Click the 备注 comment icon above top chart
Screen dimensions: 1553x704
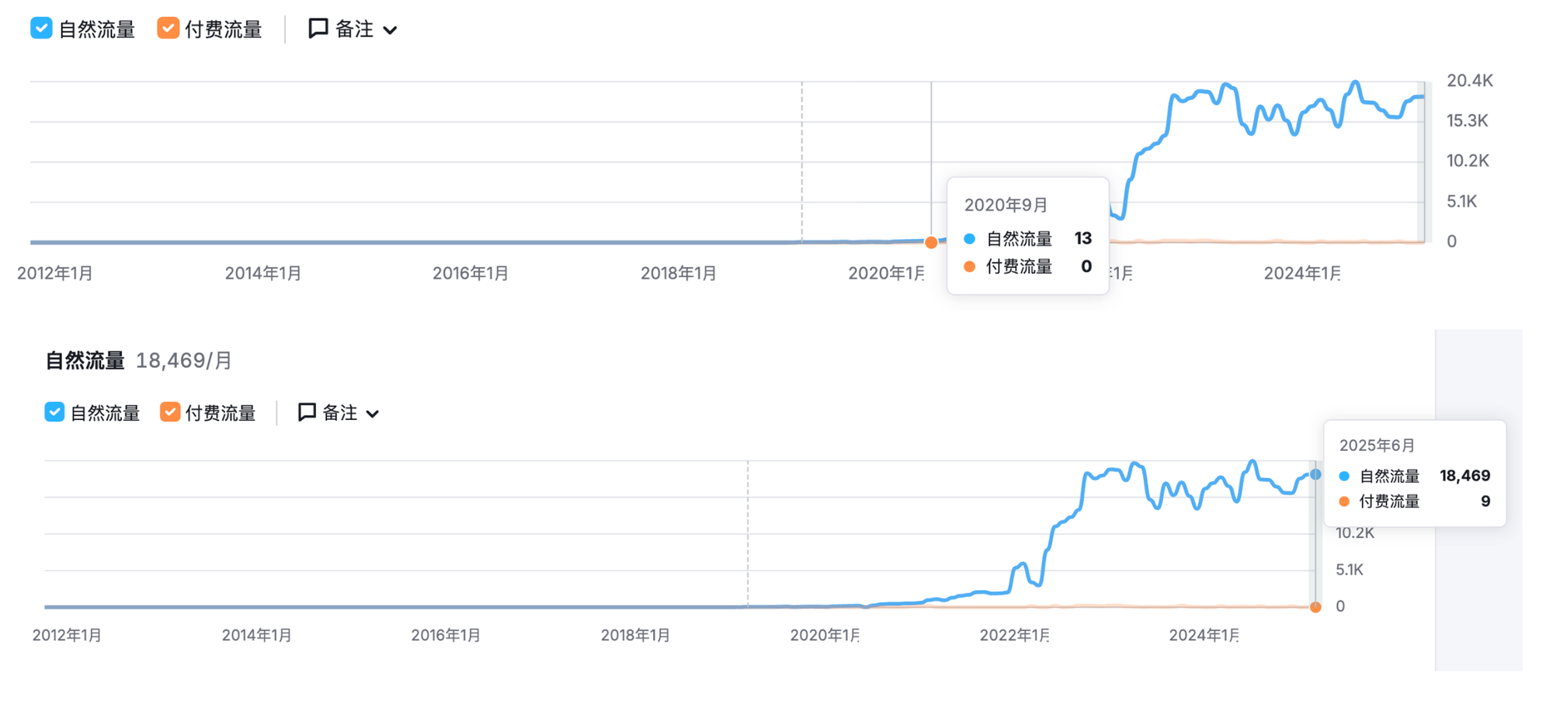click(x=318, y=29)
